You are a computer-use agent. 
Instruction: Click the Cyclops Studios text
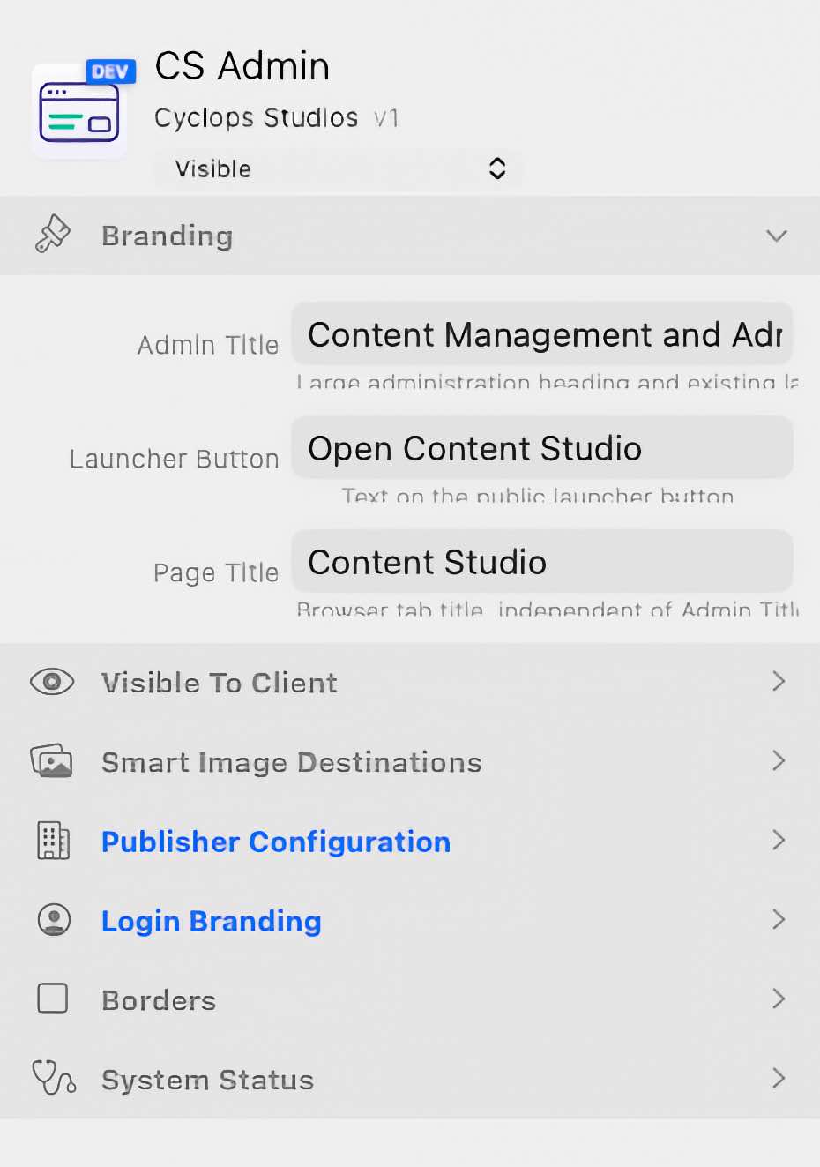tap(257, 117)
